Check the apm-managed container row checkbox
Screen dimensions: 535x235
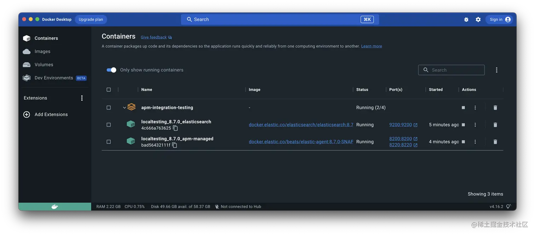pos(109,142)
